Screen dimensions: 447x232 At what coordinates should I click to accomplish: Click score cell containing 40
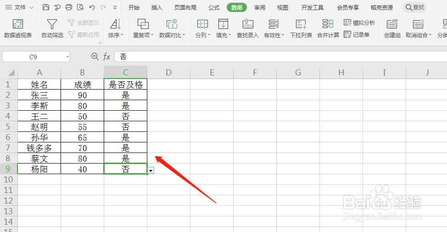[83, 169]
